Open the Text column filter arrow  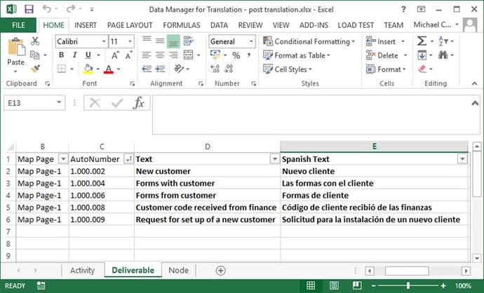[x=274, y=159]
